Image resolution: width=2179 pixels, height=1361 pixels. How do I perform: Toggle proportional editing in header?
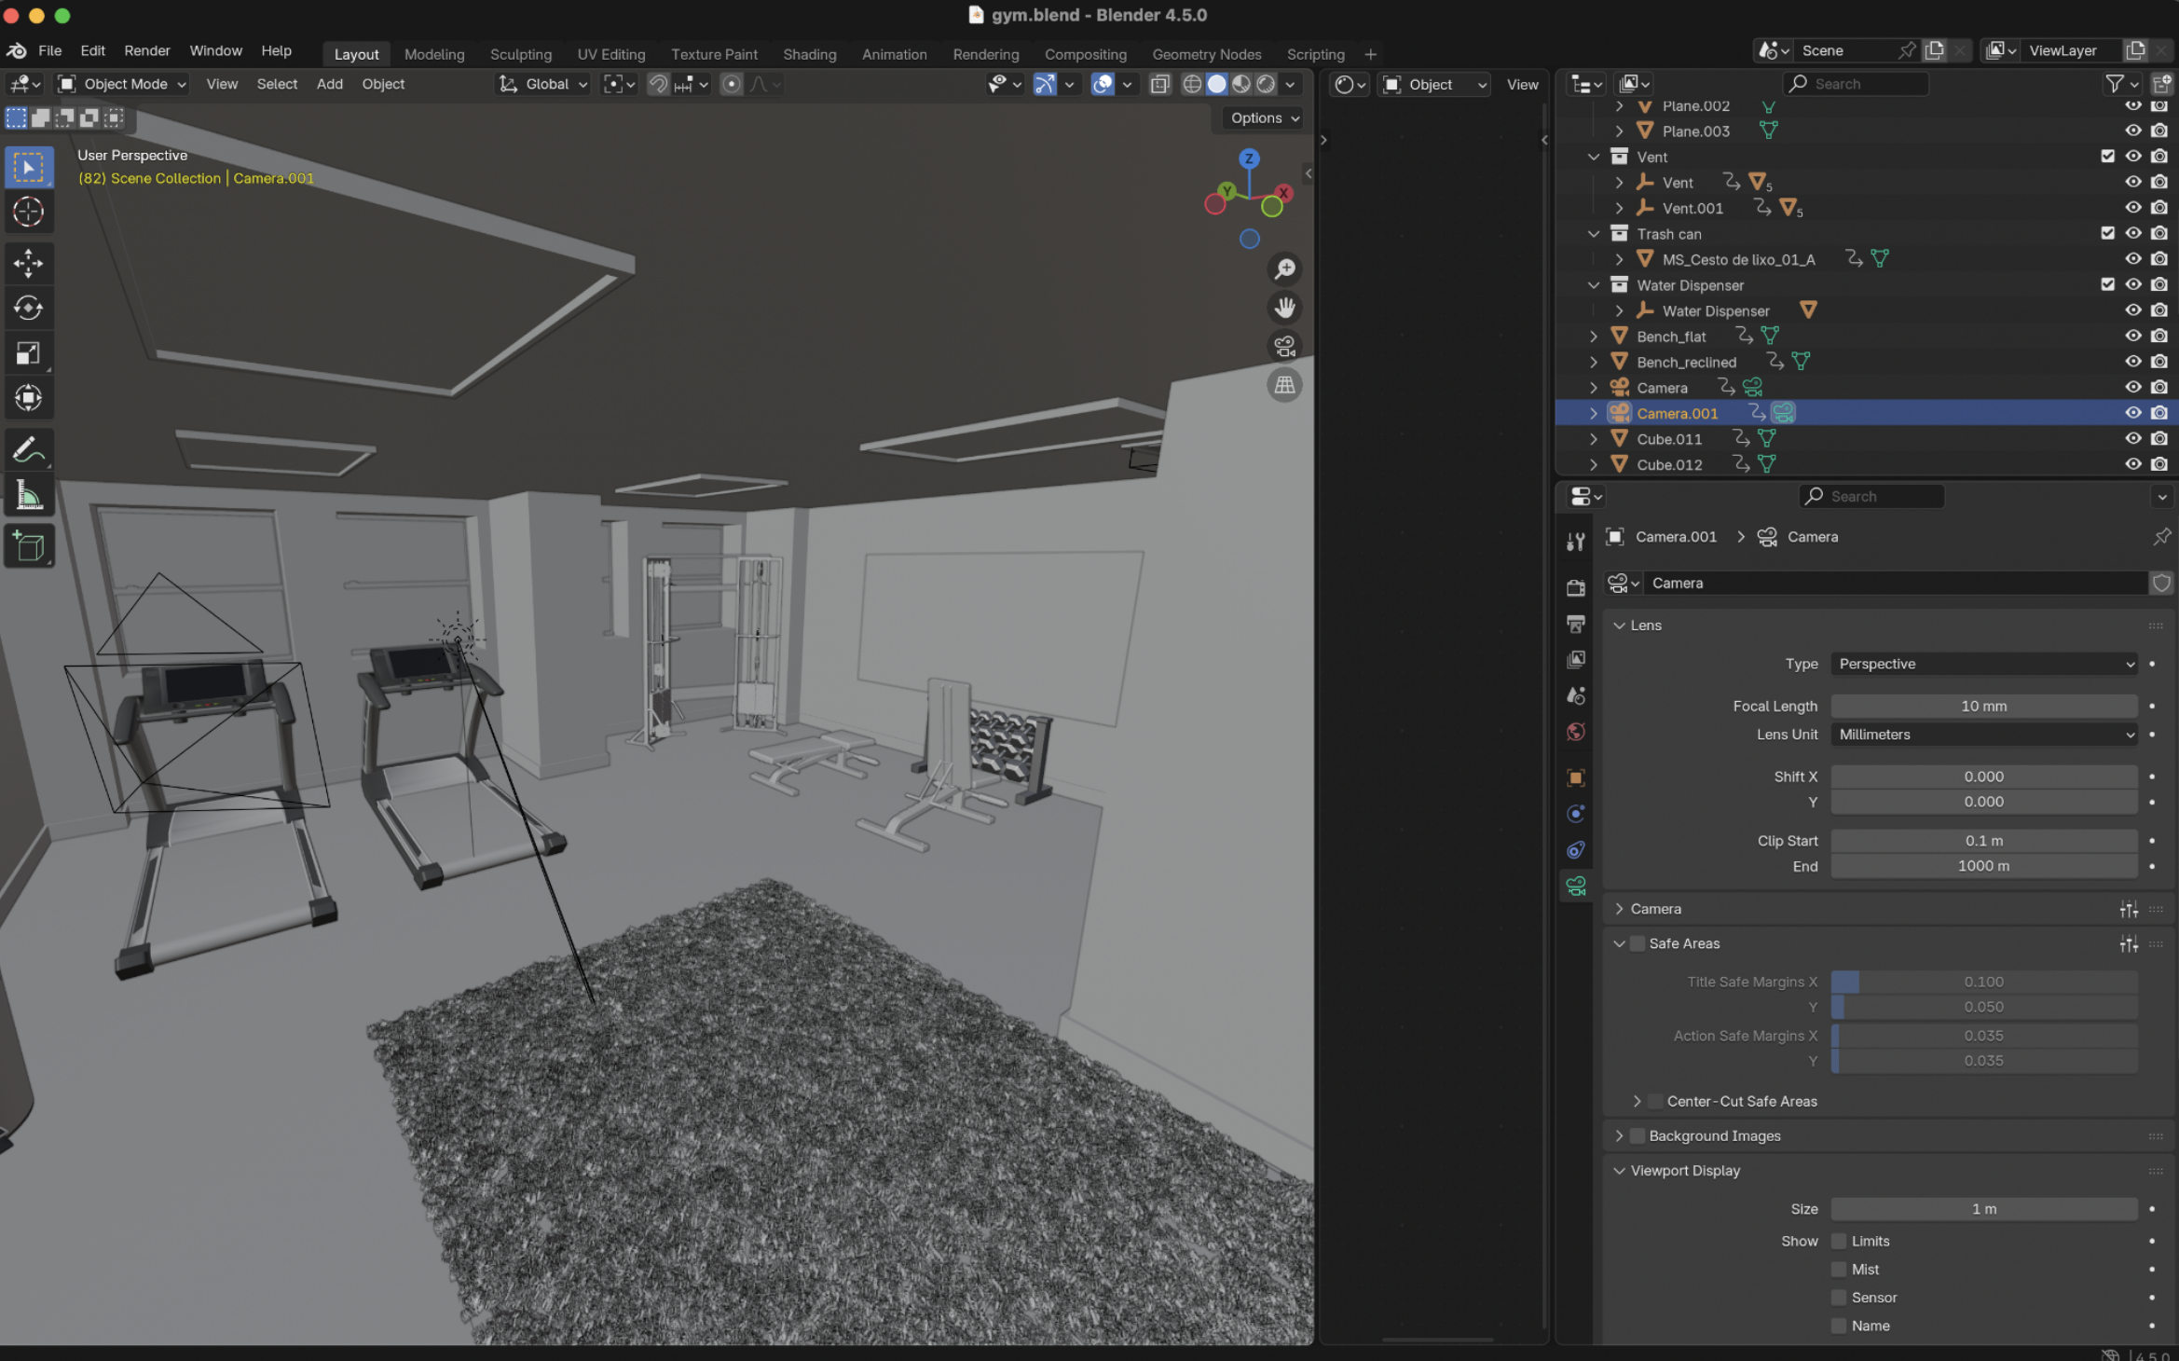tap(732, 85)
